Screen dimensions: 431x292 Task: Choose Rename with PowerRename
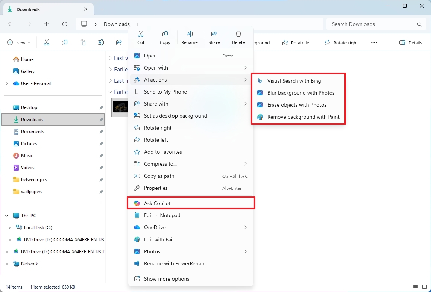coord(176,263)
